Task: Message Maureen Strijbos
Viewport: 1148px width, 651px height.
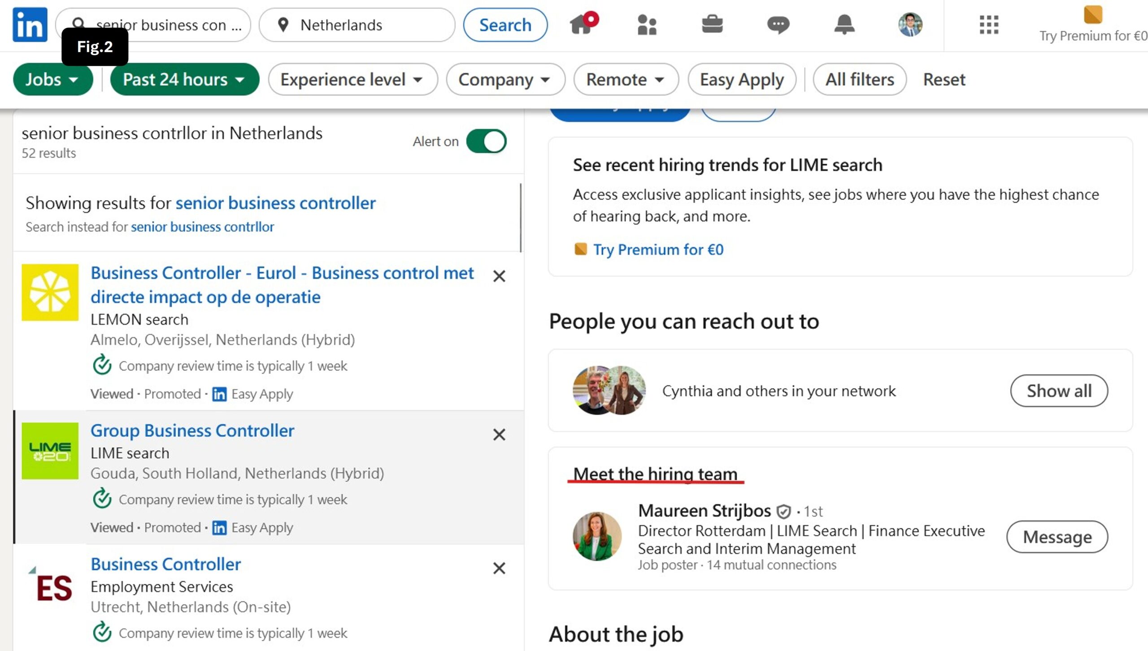Action: pos(1057,536)
